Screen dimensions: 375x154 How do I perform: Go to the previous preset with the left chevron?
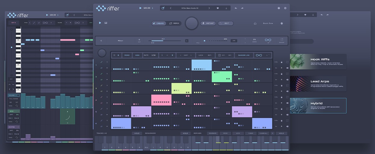coord(171,8)
